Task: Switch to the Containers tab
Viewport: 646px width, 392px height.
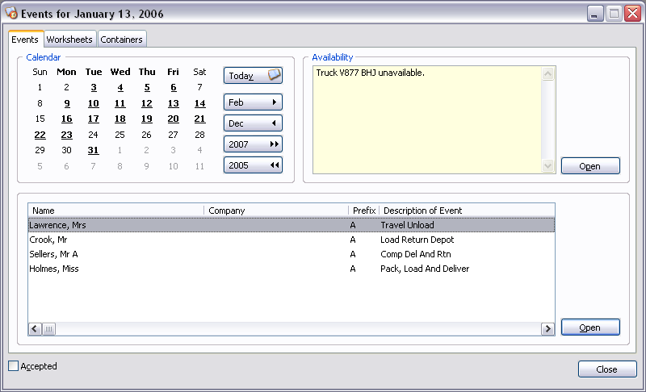Action: point(122,40)
